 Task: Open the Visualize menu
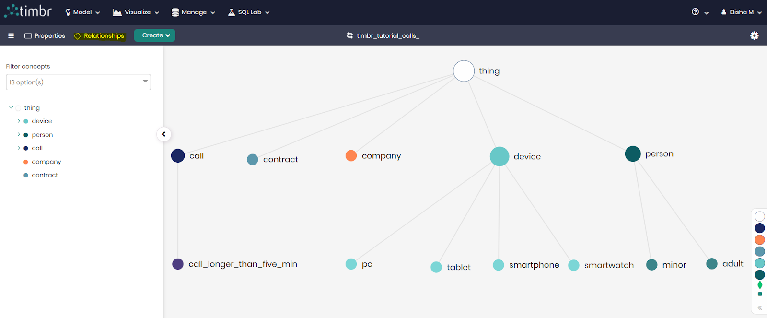tap(136, 12)
